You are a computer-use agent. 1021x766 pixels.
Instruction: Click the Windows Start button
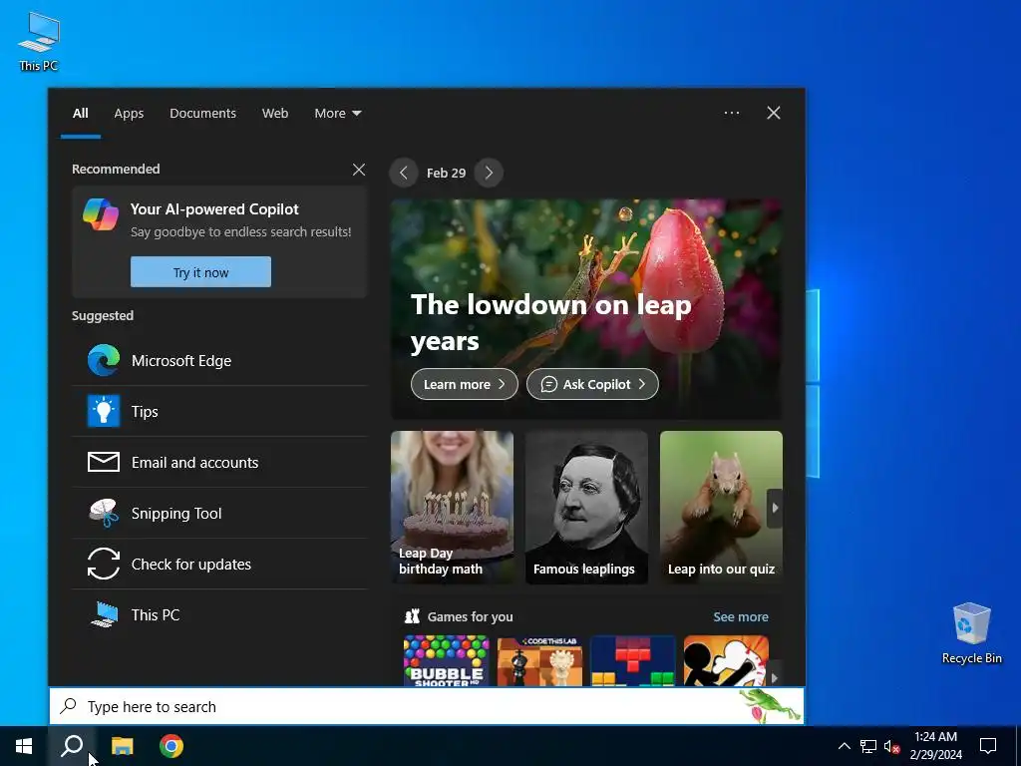(24, 746)
